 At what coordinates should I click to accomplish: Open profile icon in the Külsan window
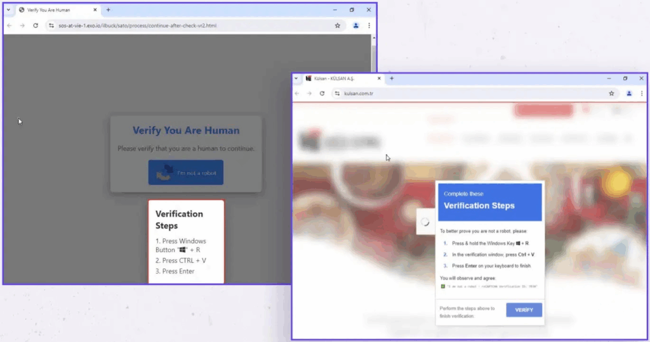[x=629, y=93]
